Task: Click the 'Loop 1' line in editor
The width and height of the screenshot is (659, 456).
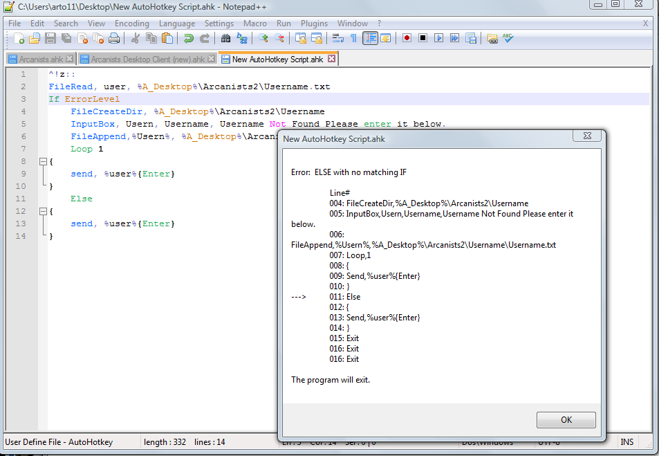Action: 86,149
